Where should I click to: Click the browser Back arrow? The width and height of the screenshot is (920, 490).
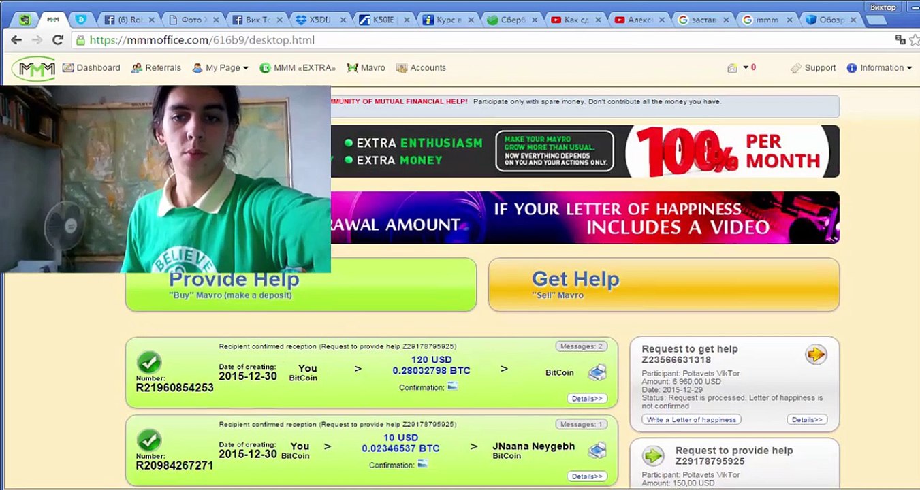[x=16, y=40]
